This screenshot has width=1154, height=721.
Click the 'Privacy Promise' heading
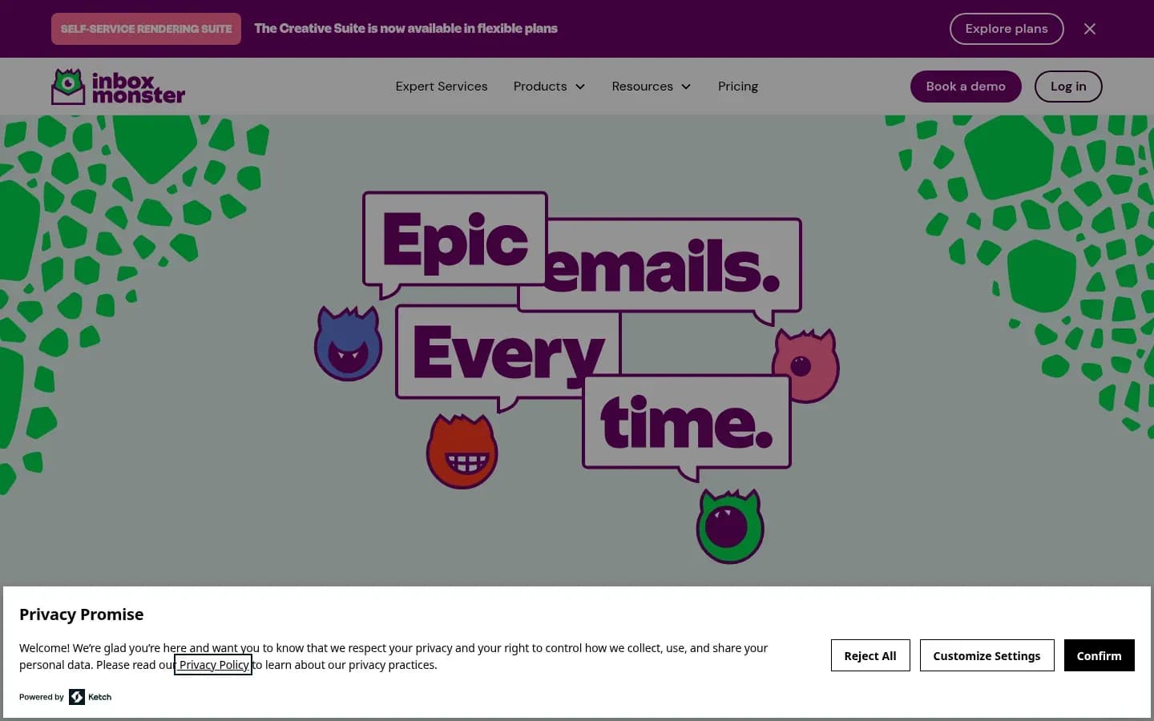[82, 614]
